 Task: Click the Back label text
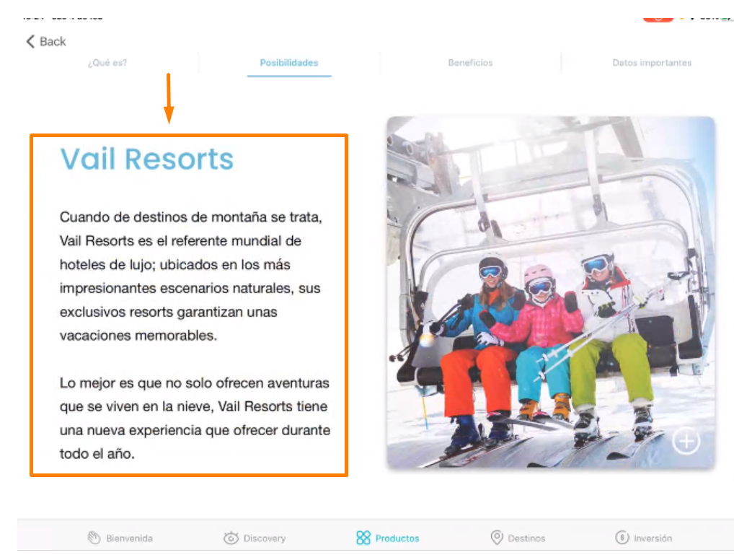coord(53,42)
